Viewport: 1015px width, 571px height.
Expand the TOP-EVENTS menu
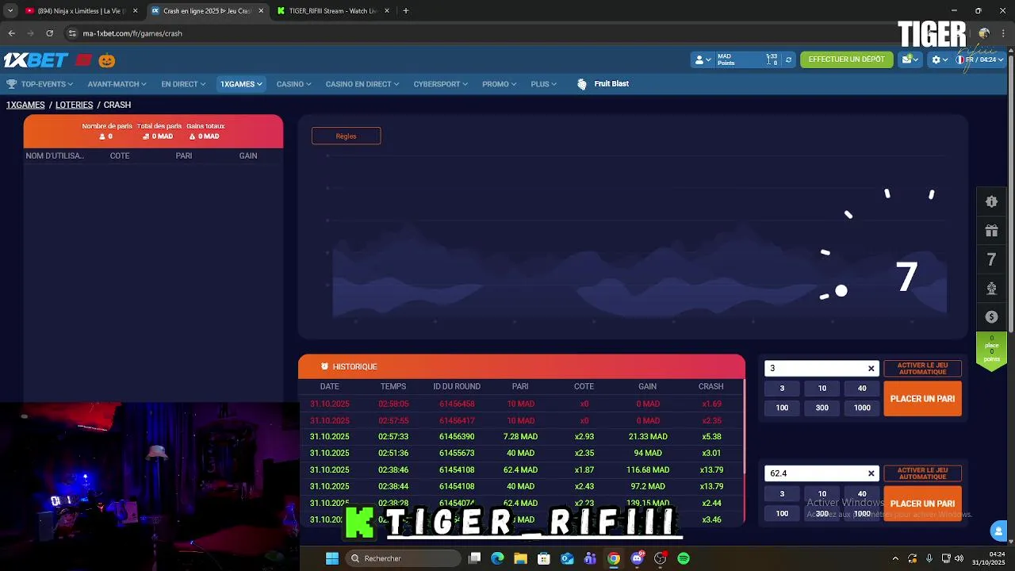coord(47,84)
